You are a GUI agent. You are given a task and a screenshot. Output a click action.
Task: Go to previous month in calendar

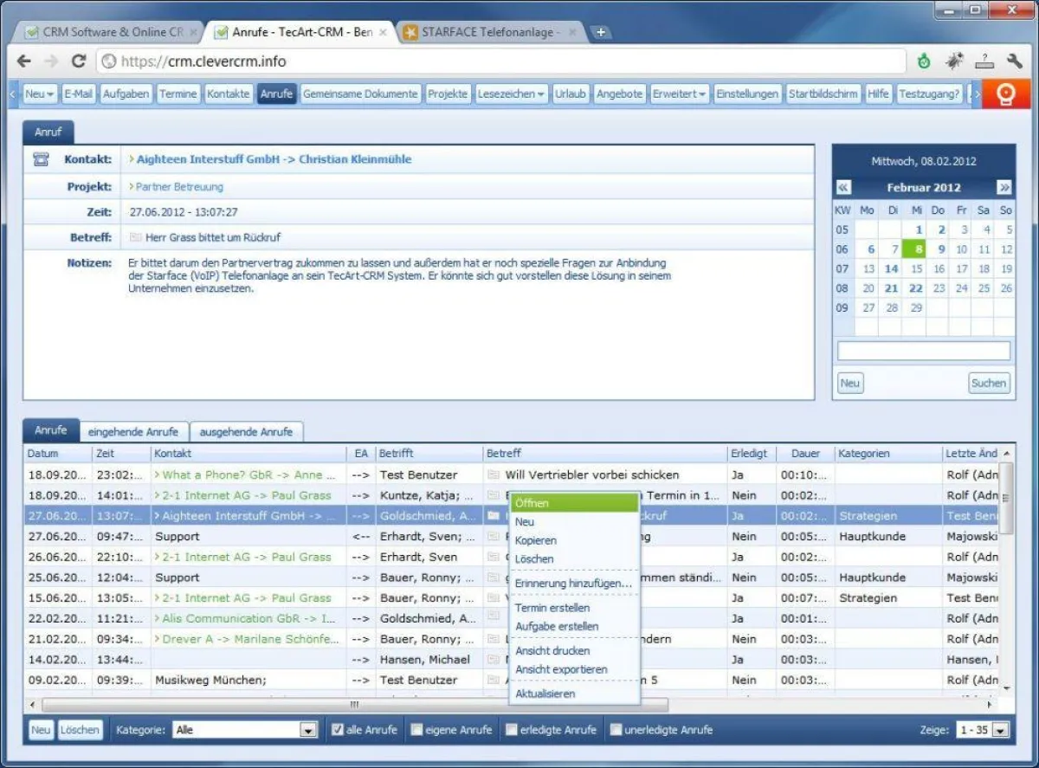(x=843, y=187)
